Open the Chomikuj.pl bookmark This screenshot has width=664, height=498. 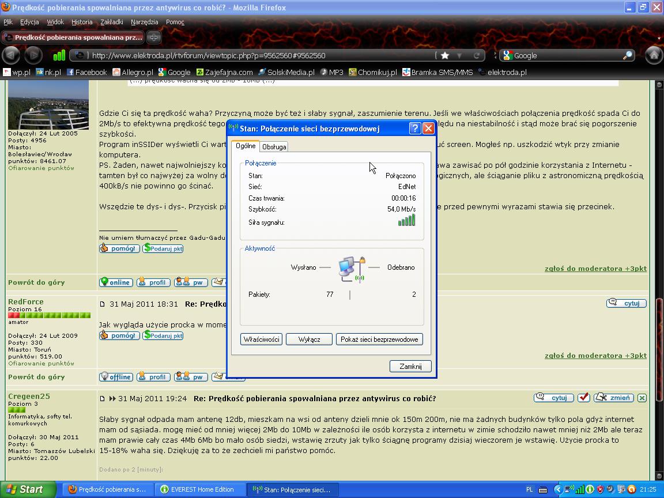tap(373, 73)
